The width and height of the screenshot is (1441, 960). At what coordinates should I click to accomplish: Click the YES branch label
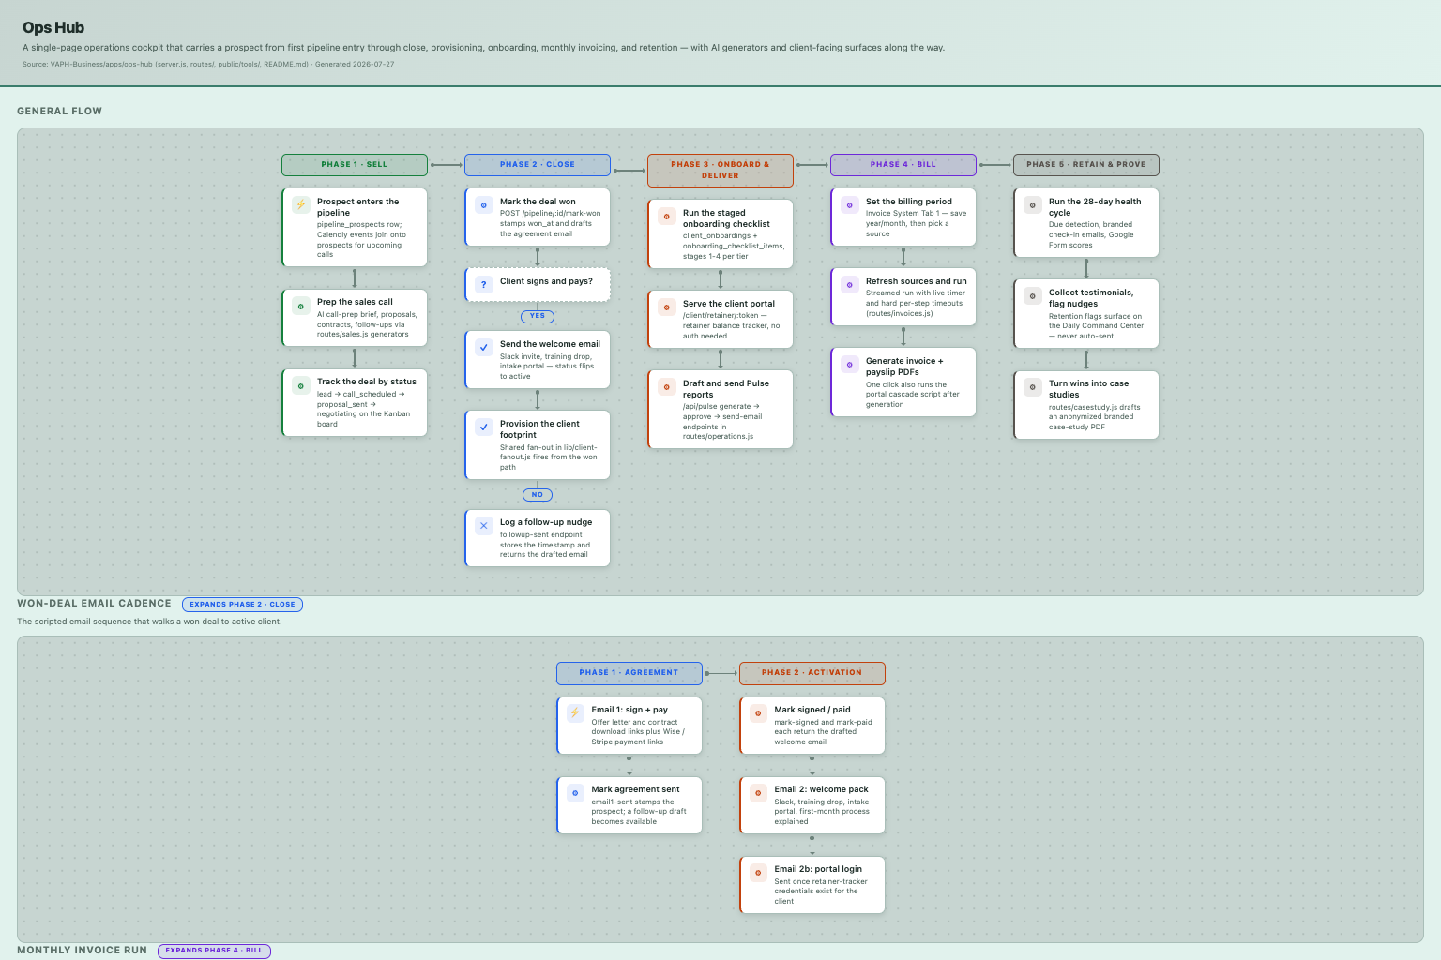tap(538, 316)
